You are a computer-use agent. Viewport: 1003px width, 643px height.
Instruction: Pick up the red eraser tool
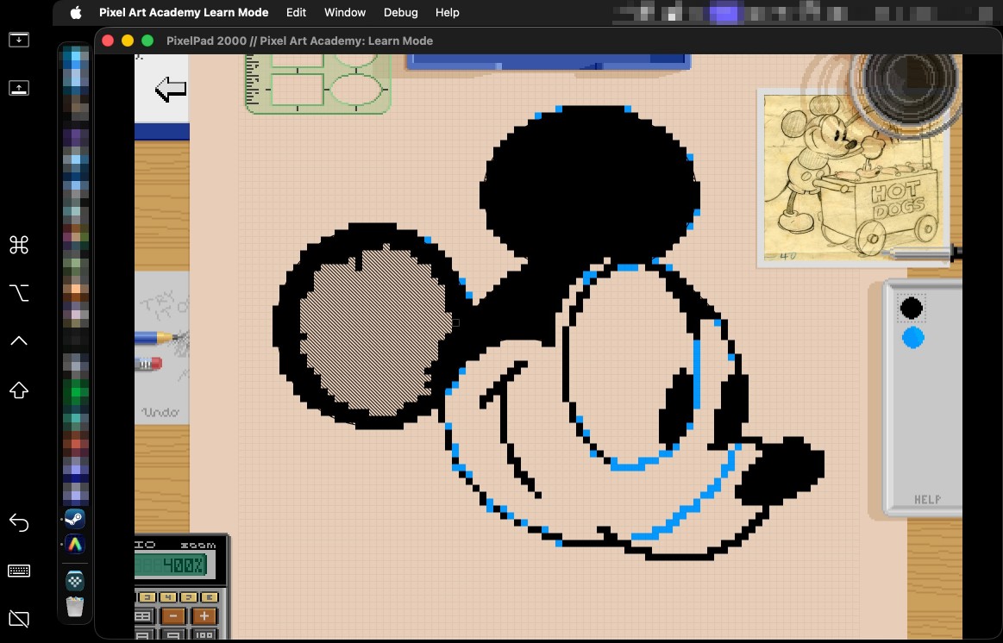[148, 365]
